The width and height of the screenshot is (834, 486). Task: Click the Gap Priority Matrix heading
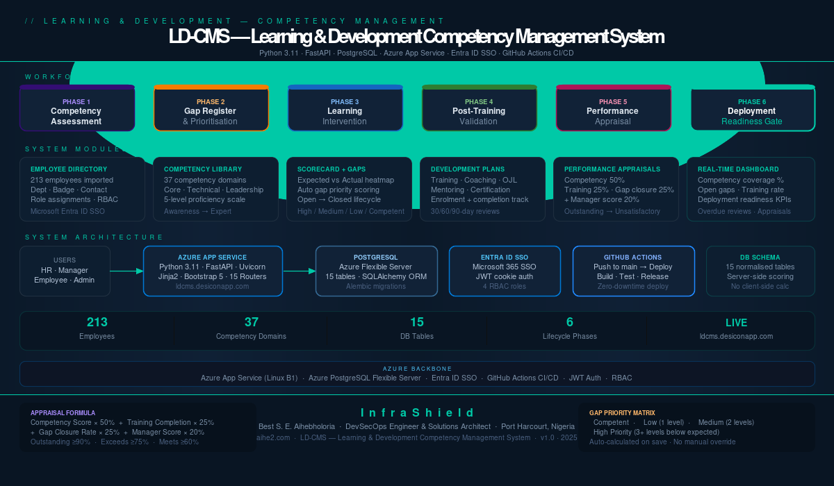(622, 412)
